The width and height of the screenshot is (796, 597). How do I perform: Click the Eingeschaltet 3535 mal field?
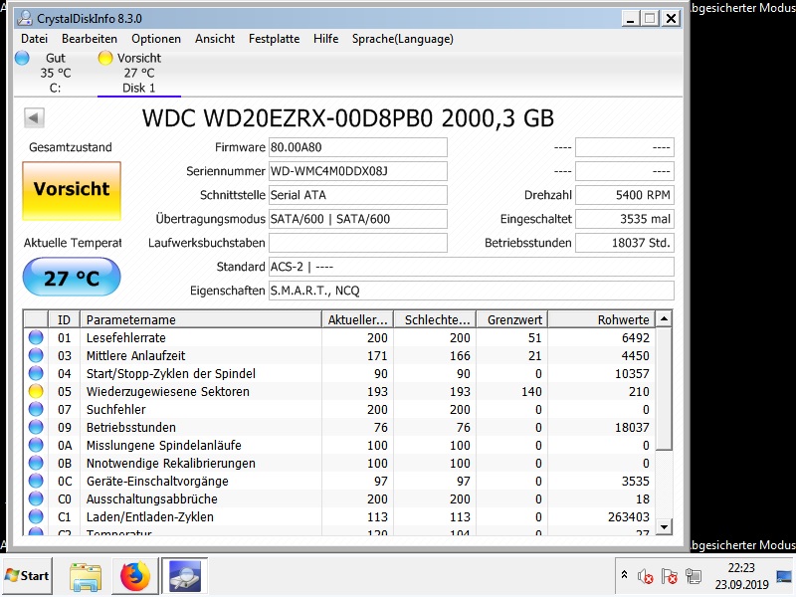[625, 219]
